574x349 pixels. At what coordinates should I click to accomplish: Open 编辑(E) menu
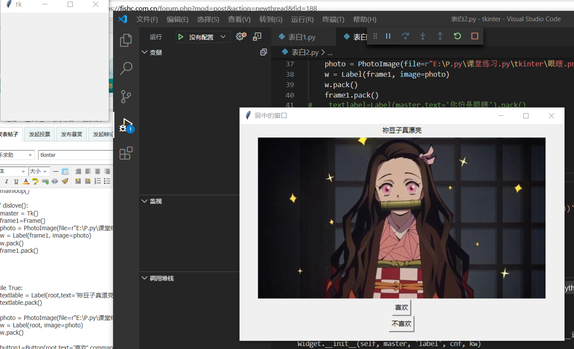coord(178,20)
